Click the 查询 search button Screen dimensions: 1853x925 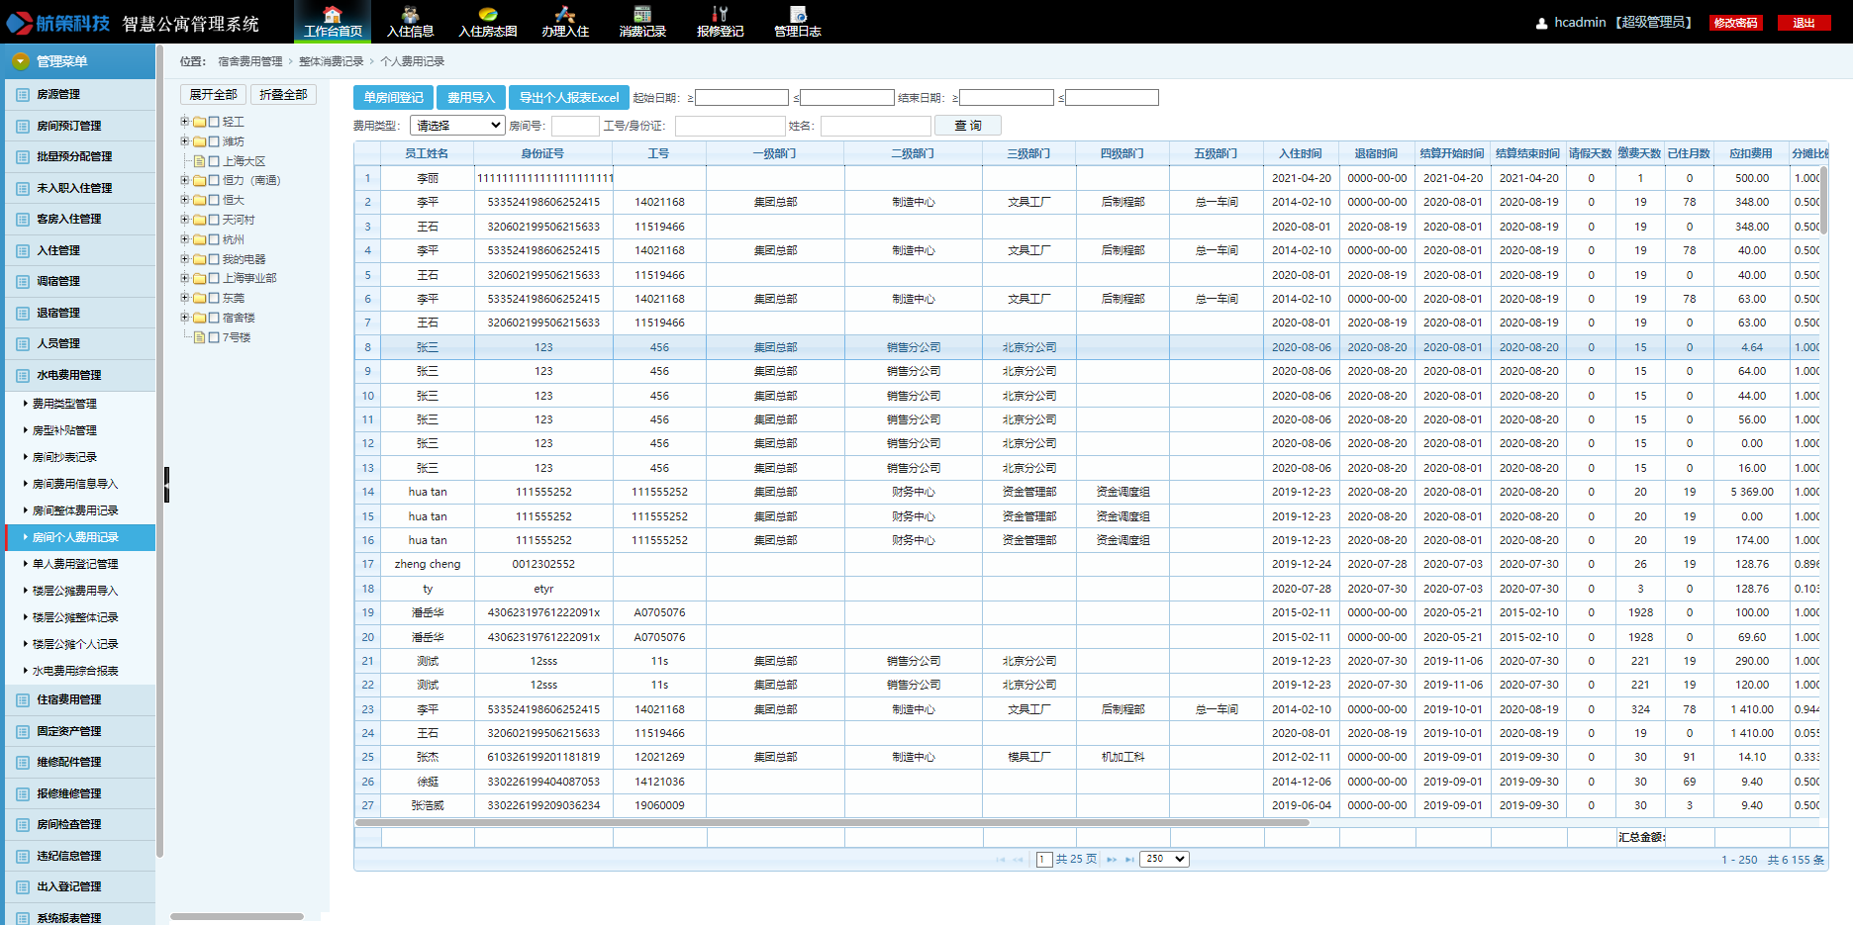(x=967, y=126)
